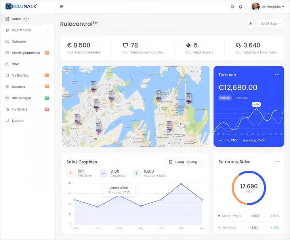Image resolution: width=290 pixels, height=240 pixels.
Task: Click the 12.690 donut chart
Action: point(249,188)
